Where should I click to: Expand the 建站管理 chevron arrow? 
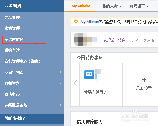60,28
